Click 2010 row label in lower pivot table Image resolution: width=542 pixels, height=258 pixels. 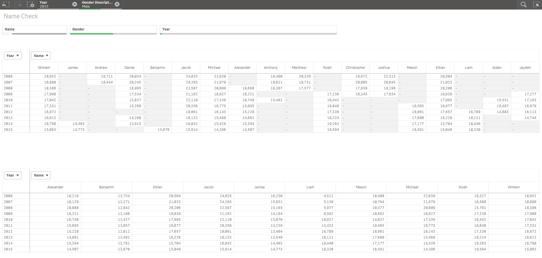click(x=16, y=220)
